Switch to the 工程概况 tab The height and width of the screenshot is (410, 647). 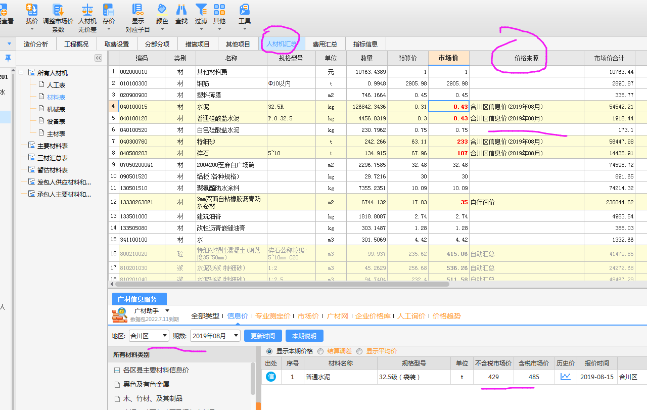(76, 44)
